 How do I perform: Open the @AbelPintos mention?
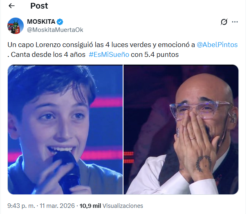tap(217, 45)
